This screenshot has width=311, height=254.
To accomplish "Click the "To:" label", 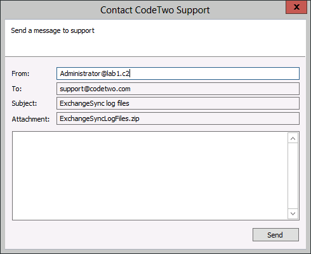I will (17, 89).
